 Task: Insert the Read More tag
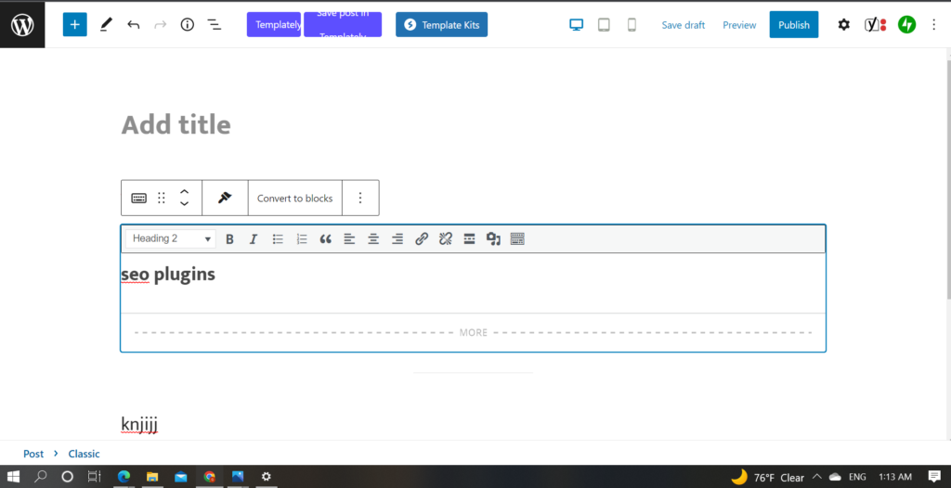coord(470,239)
